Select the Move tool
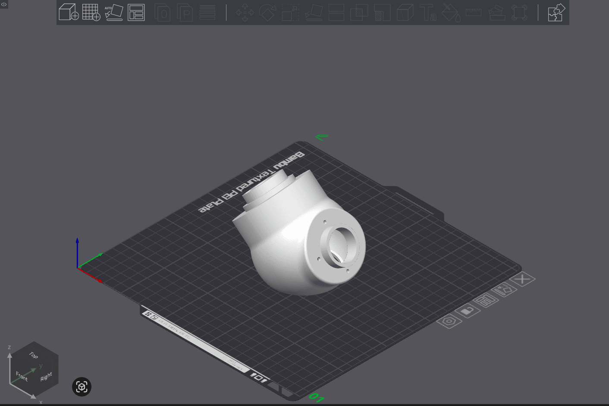Viewport: 609px width, 406px height. (x=245, y=13)
